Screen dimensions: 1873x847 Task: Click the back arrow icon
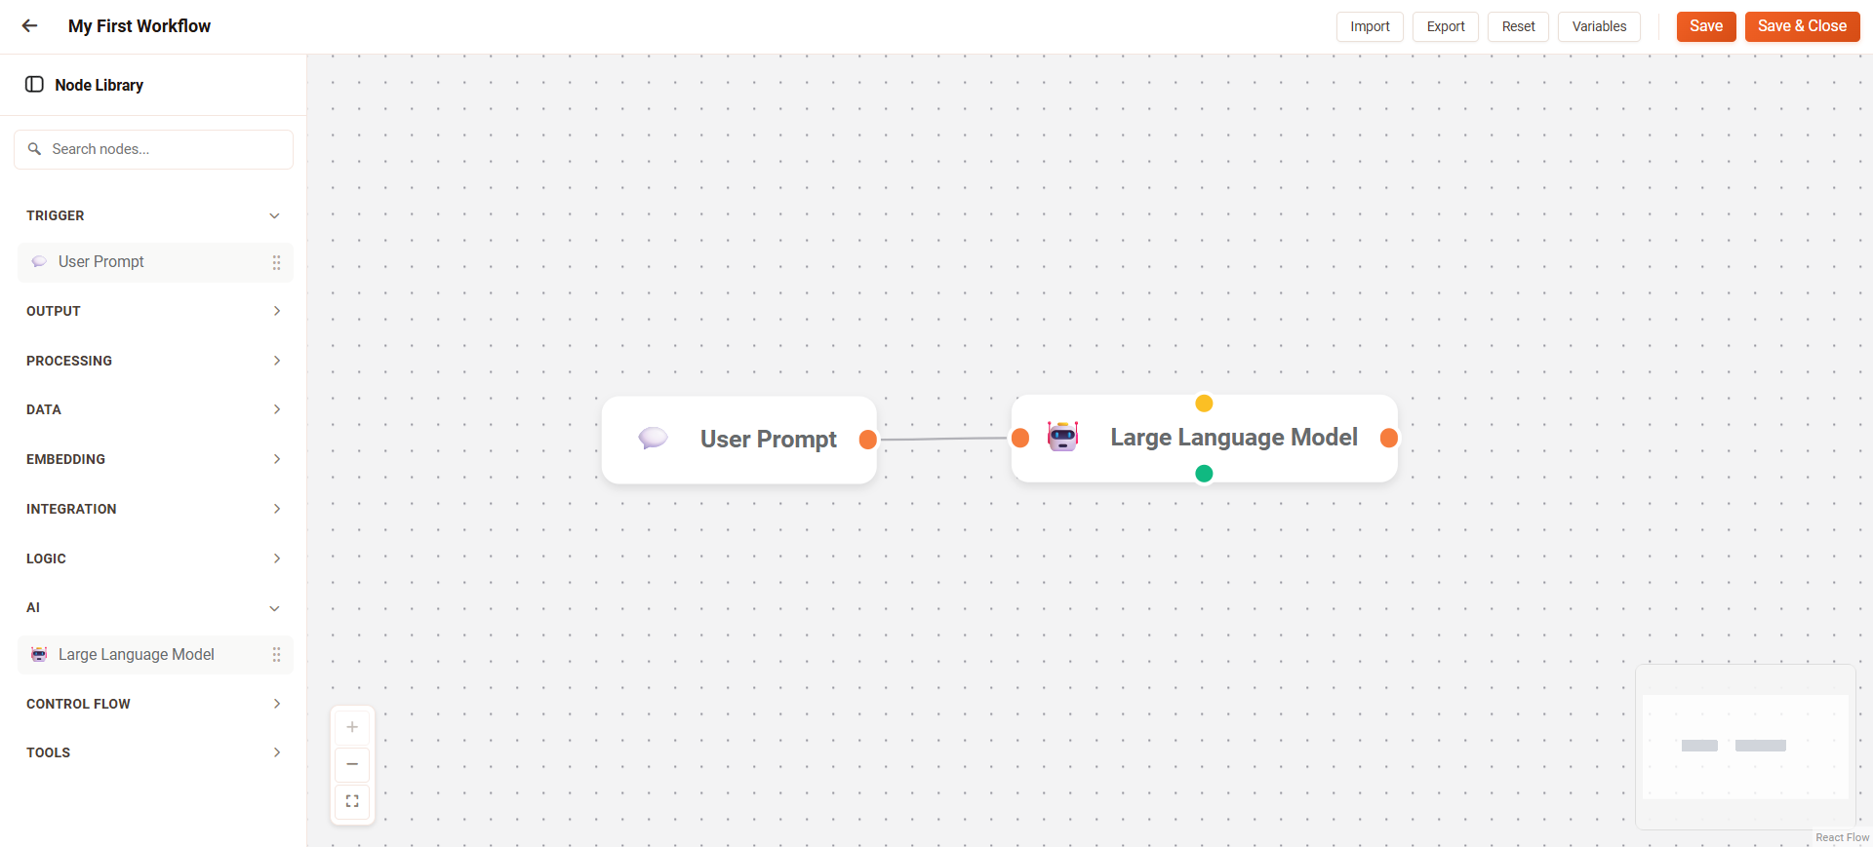30,26
